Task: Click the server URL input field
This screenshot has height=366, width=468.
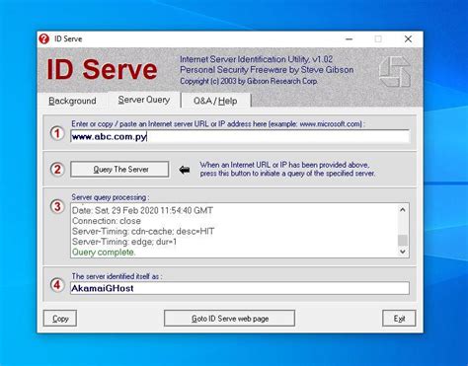Action: coord(240,136)
